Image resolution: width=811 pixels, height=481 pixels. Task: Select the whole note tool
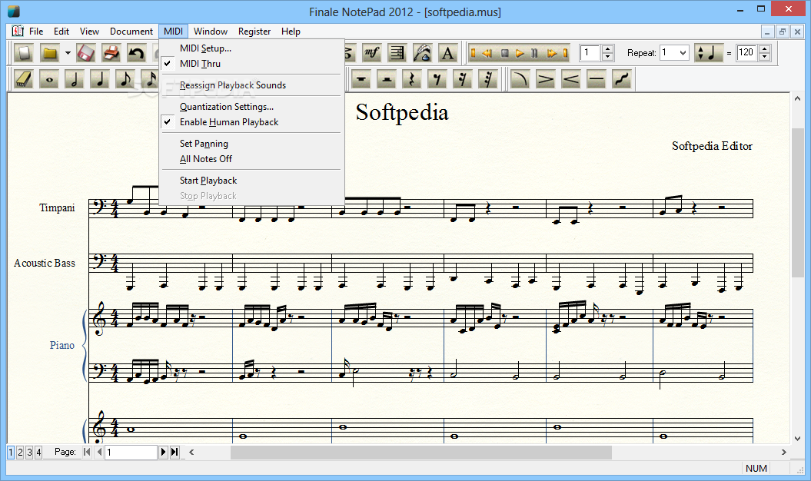coord(49,80)
